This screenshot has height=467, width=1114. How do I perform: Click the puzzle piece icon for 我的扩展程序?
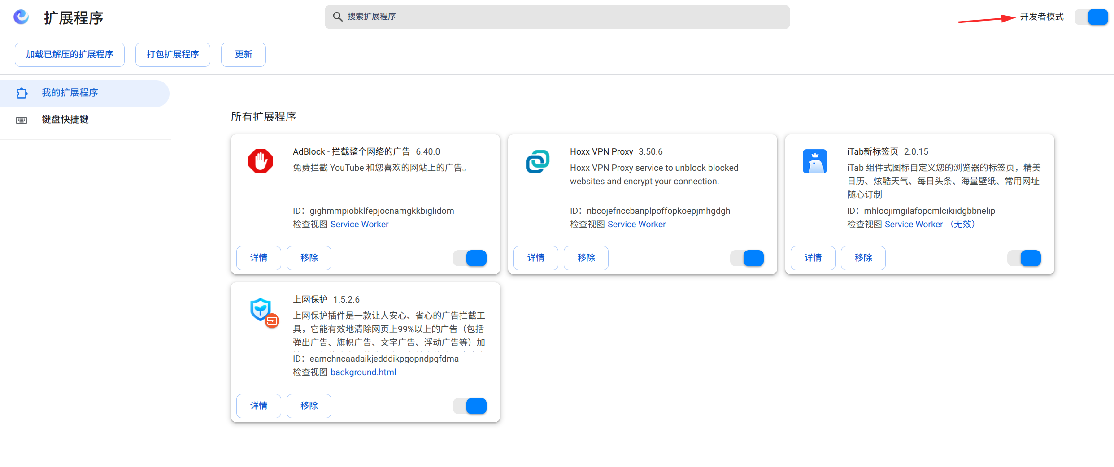(x=22, y=93)
